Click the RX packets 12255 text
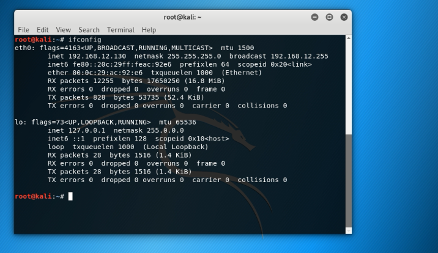 click(x=81, y=81)
